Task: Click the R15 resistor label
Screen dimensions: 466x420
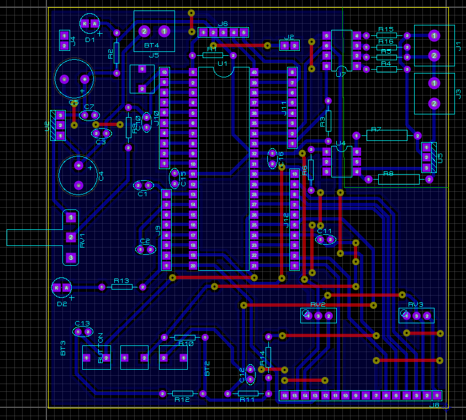Action: [x=386, y=29]
